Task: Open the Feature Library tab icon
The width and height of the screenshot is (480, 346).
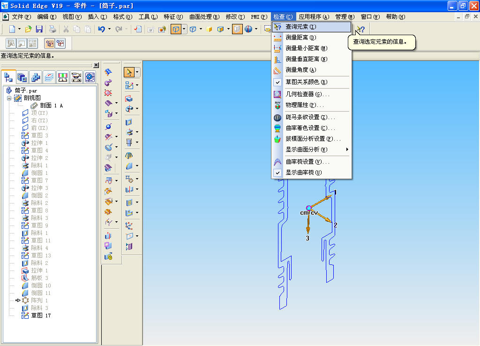Action: point(22,77)
